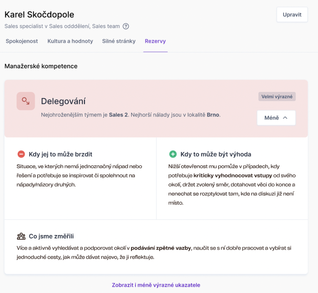Screen dimensions: 318x293
Task: Click chevron arrow in Méně button
Action: 285,118
